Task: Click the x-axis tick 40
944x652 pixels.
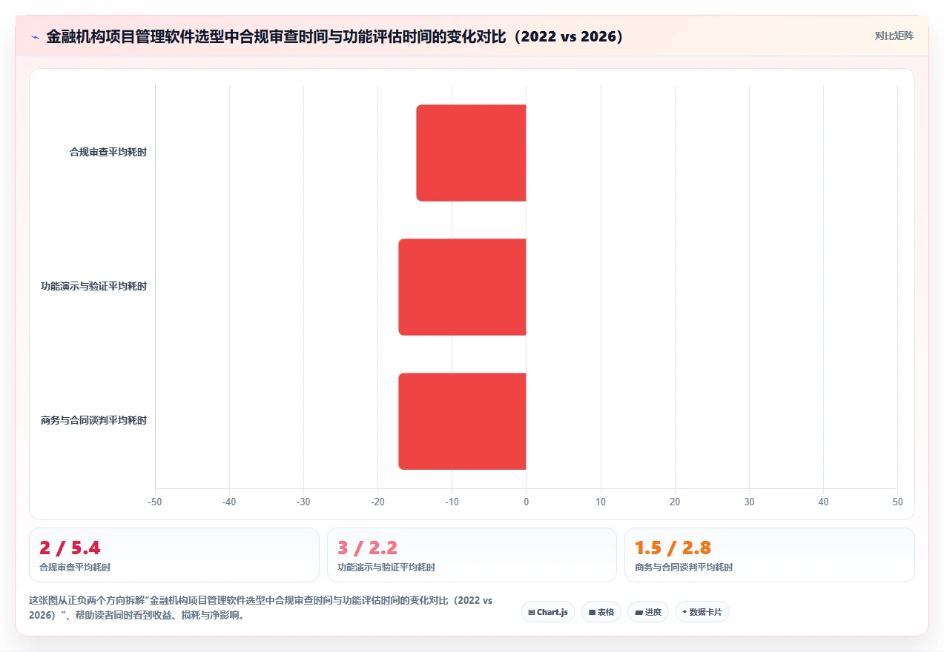Action: click(823, 502)
